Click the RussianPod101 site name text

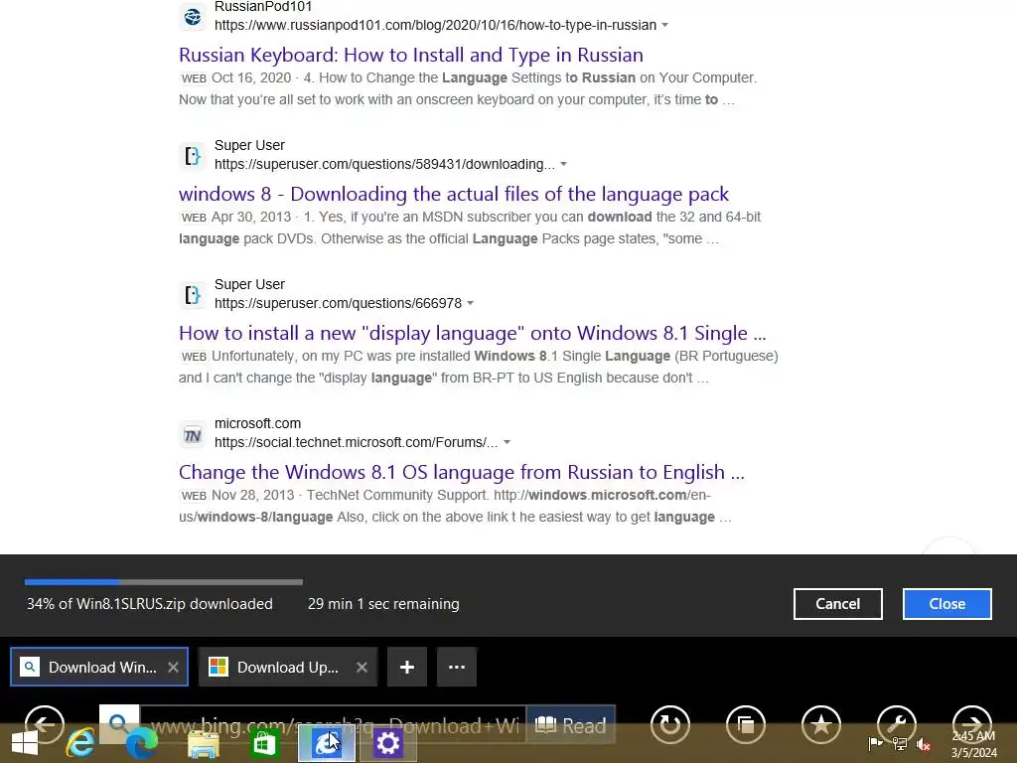[263, 7]
